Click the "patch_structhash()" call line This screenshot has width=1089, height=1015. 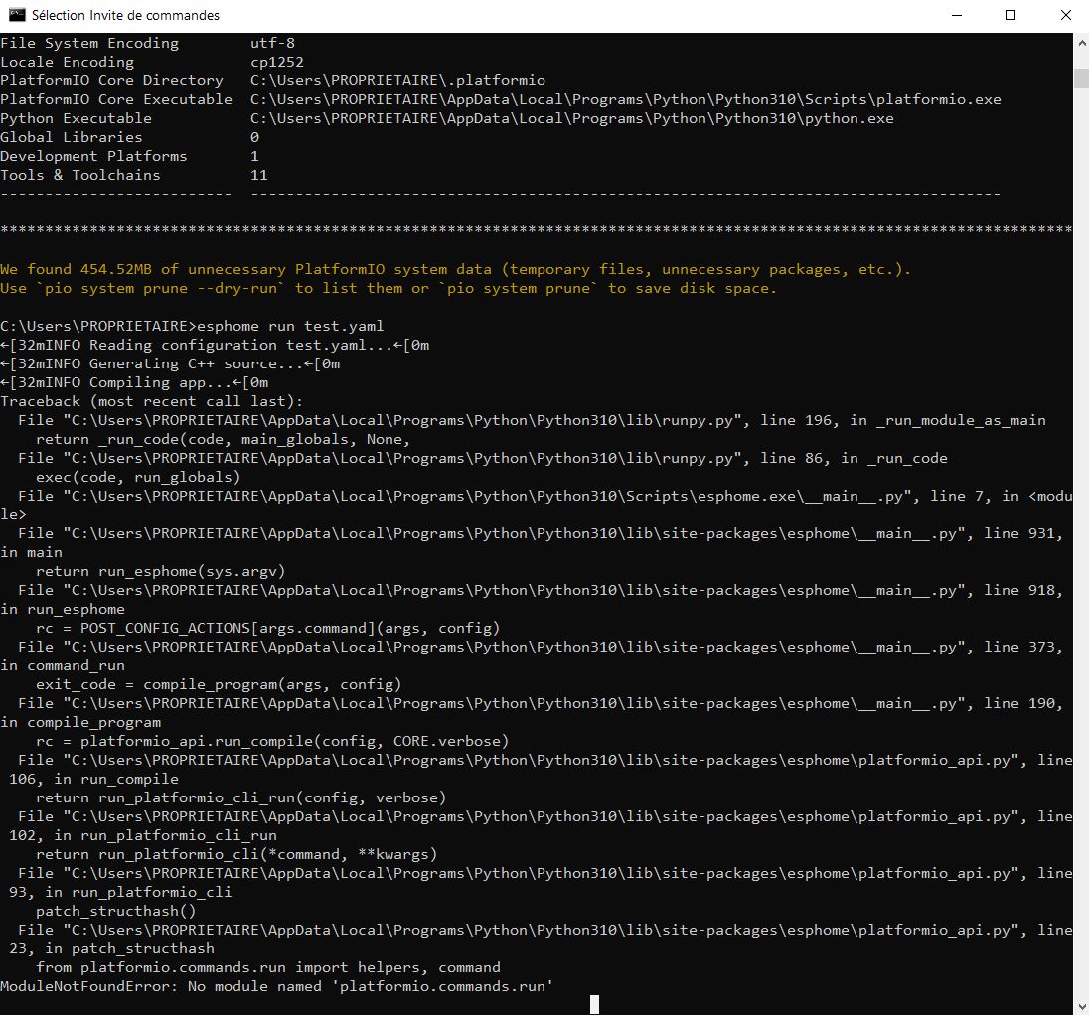coord(116,911)
